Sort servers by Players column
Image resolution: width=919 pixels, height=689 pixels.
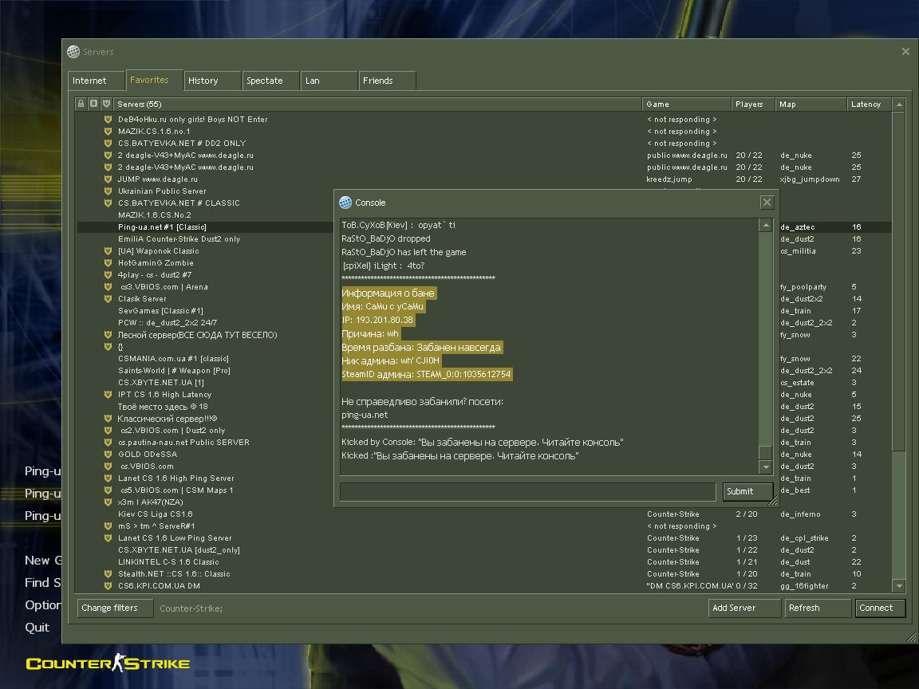click(753, 104)
